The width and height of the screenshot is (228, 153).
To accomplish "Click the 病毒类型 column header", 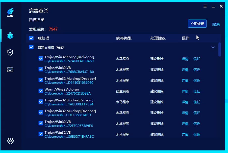I will [124, 38].
